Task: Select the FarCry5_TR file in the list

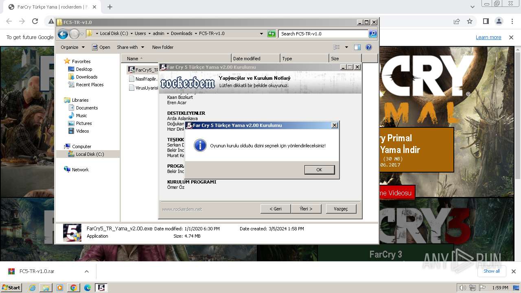Action: coord(143,70)
